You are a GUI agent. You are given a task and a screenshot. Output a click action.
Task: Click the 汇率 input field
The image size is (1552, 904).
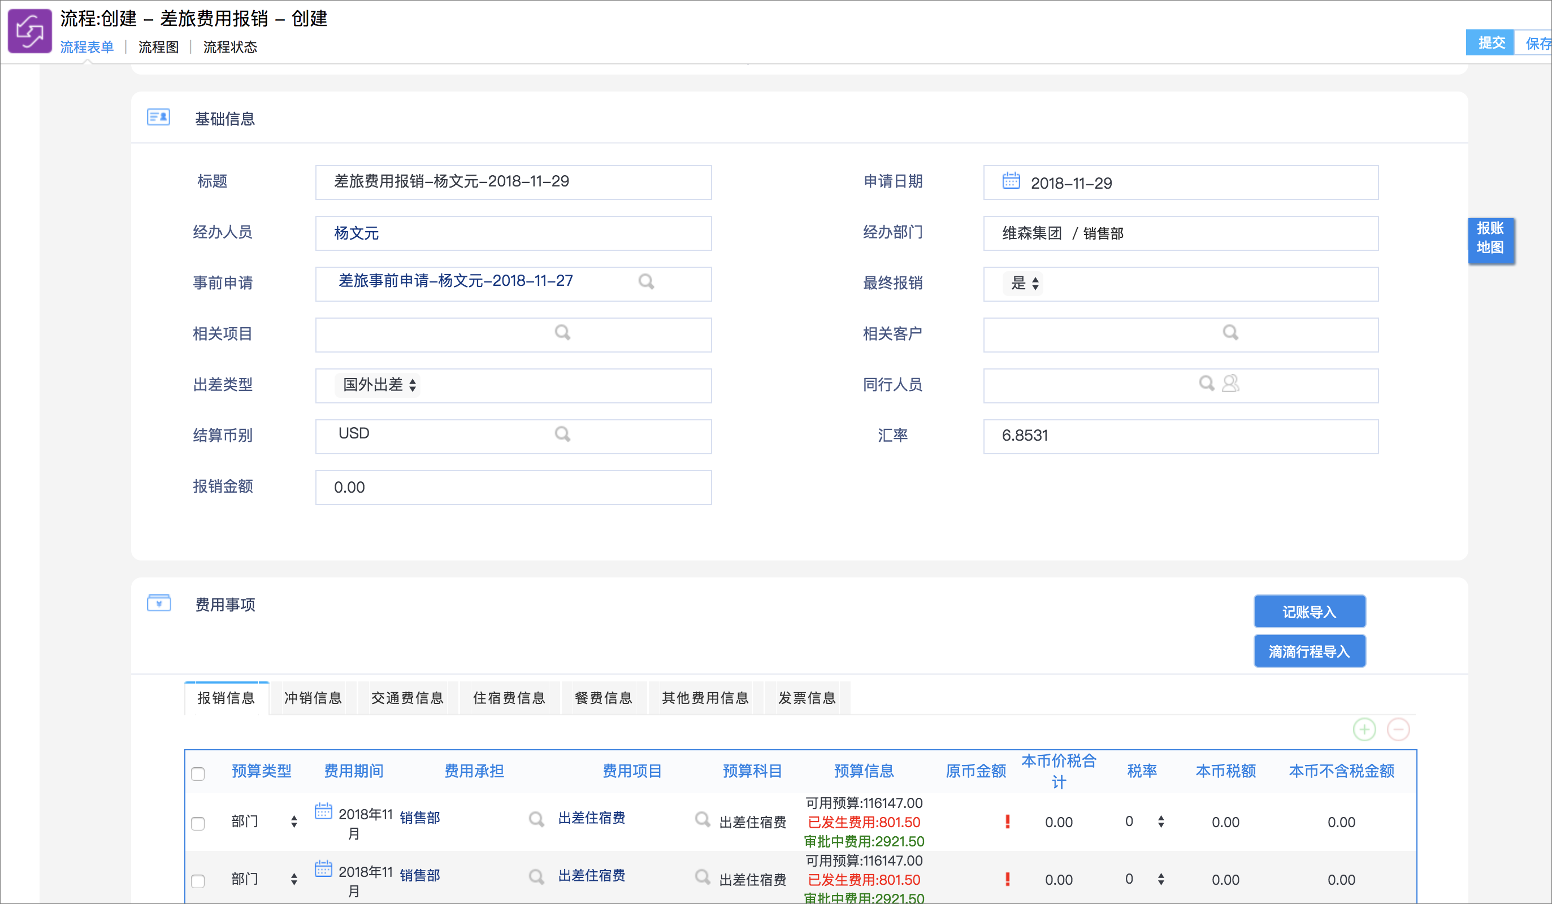click(1181, 437)
